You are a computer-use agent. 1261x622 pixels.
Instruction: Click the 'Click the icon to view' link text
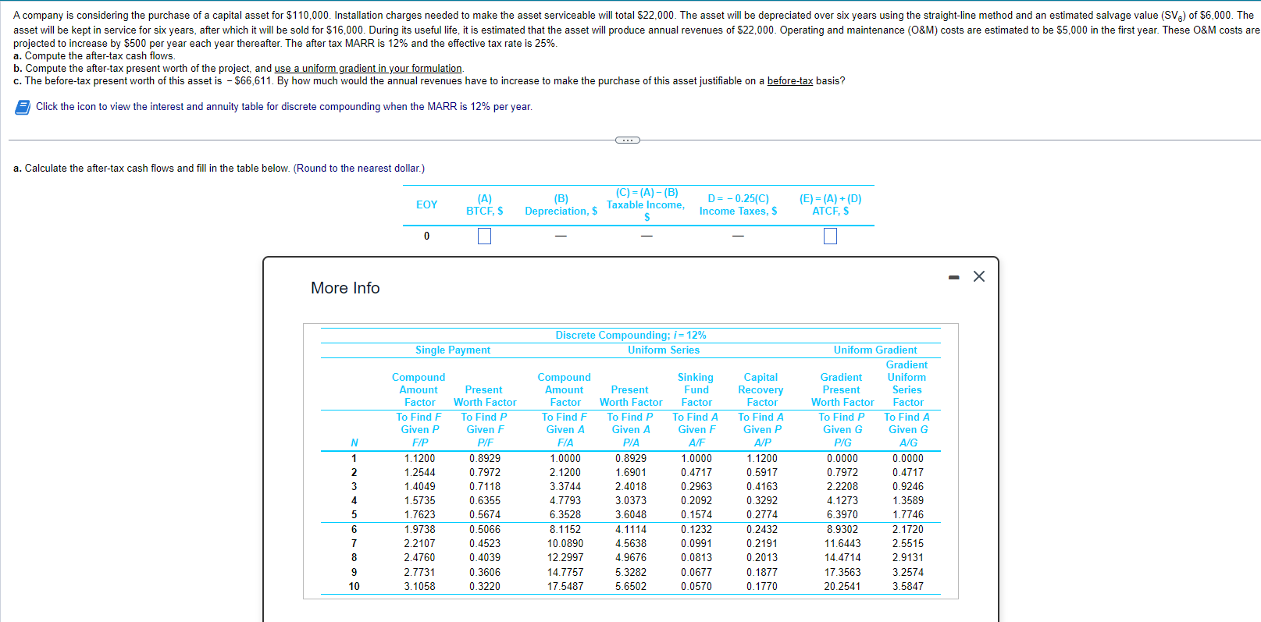(284, 107)
